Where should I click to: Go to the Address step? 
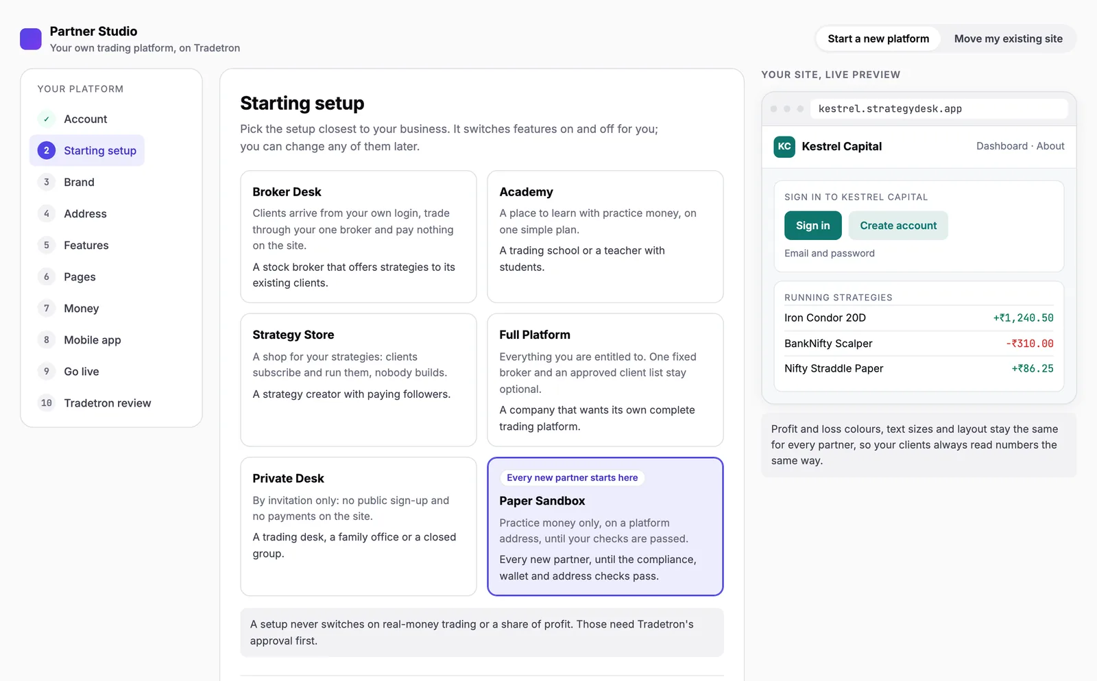click(73, 214)
